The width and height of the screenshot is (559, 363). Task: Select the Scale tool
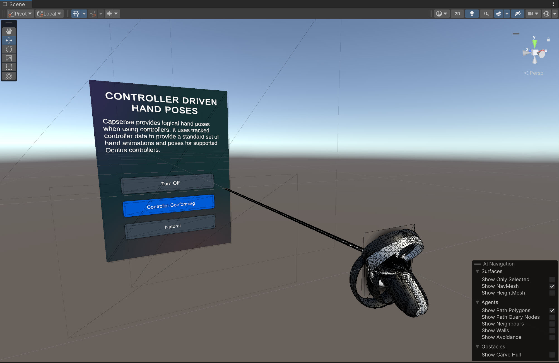[x=9, y=58]
